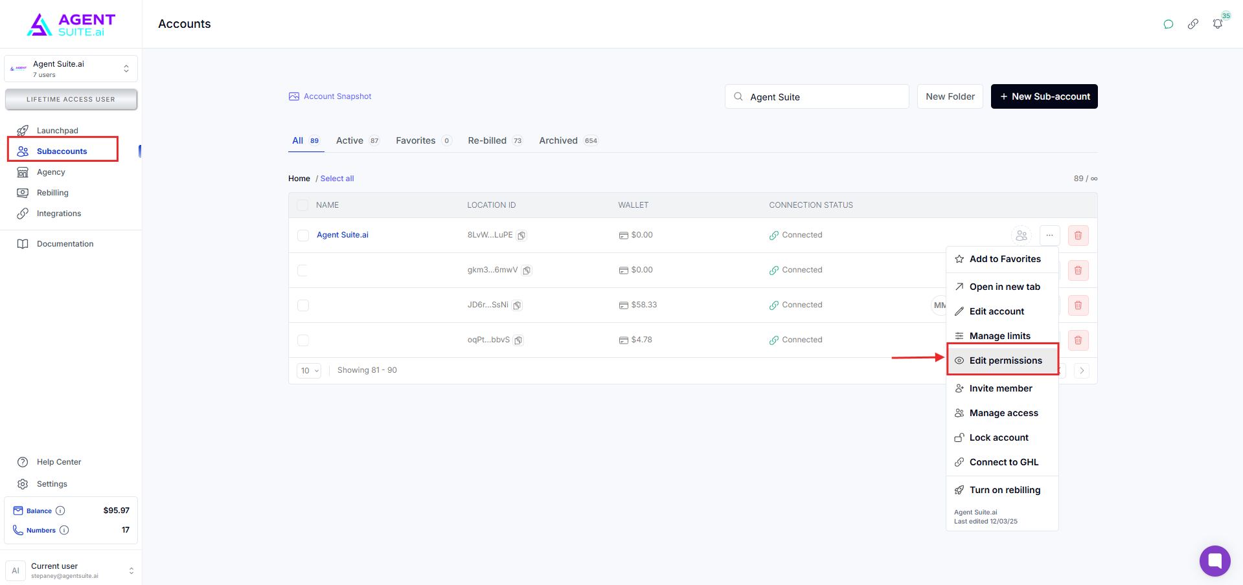Image resolution: width=1243 pixels, height=585 pixels.
Task: Open the notifications bell icon
Action: pos(1218,24)
